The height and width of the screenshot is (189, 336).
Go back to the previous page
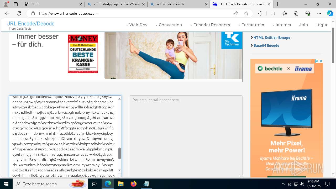click(7, 13)
